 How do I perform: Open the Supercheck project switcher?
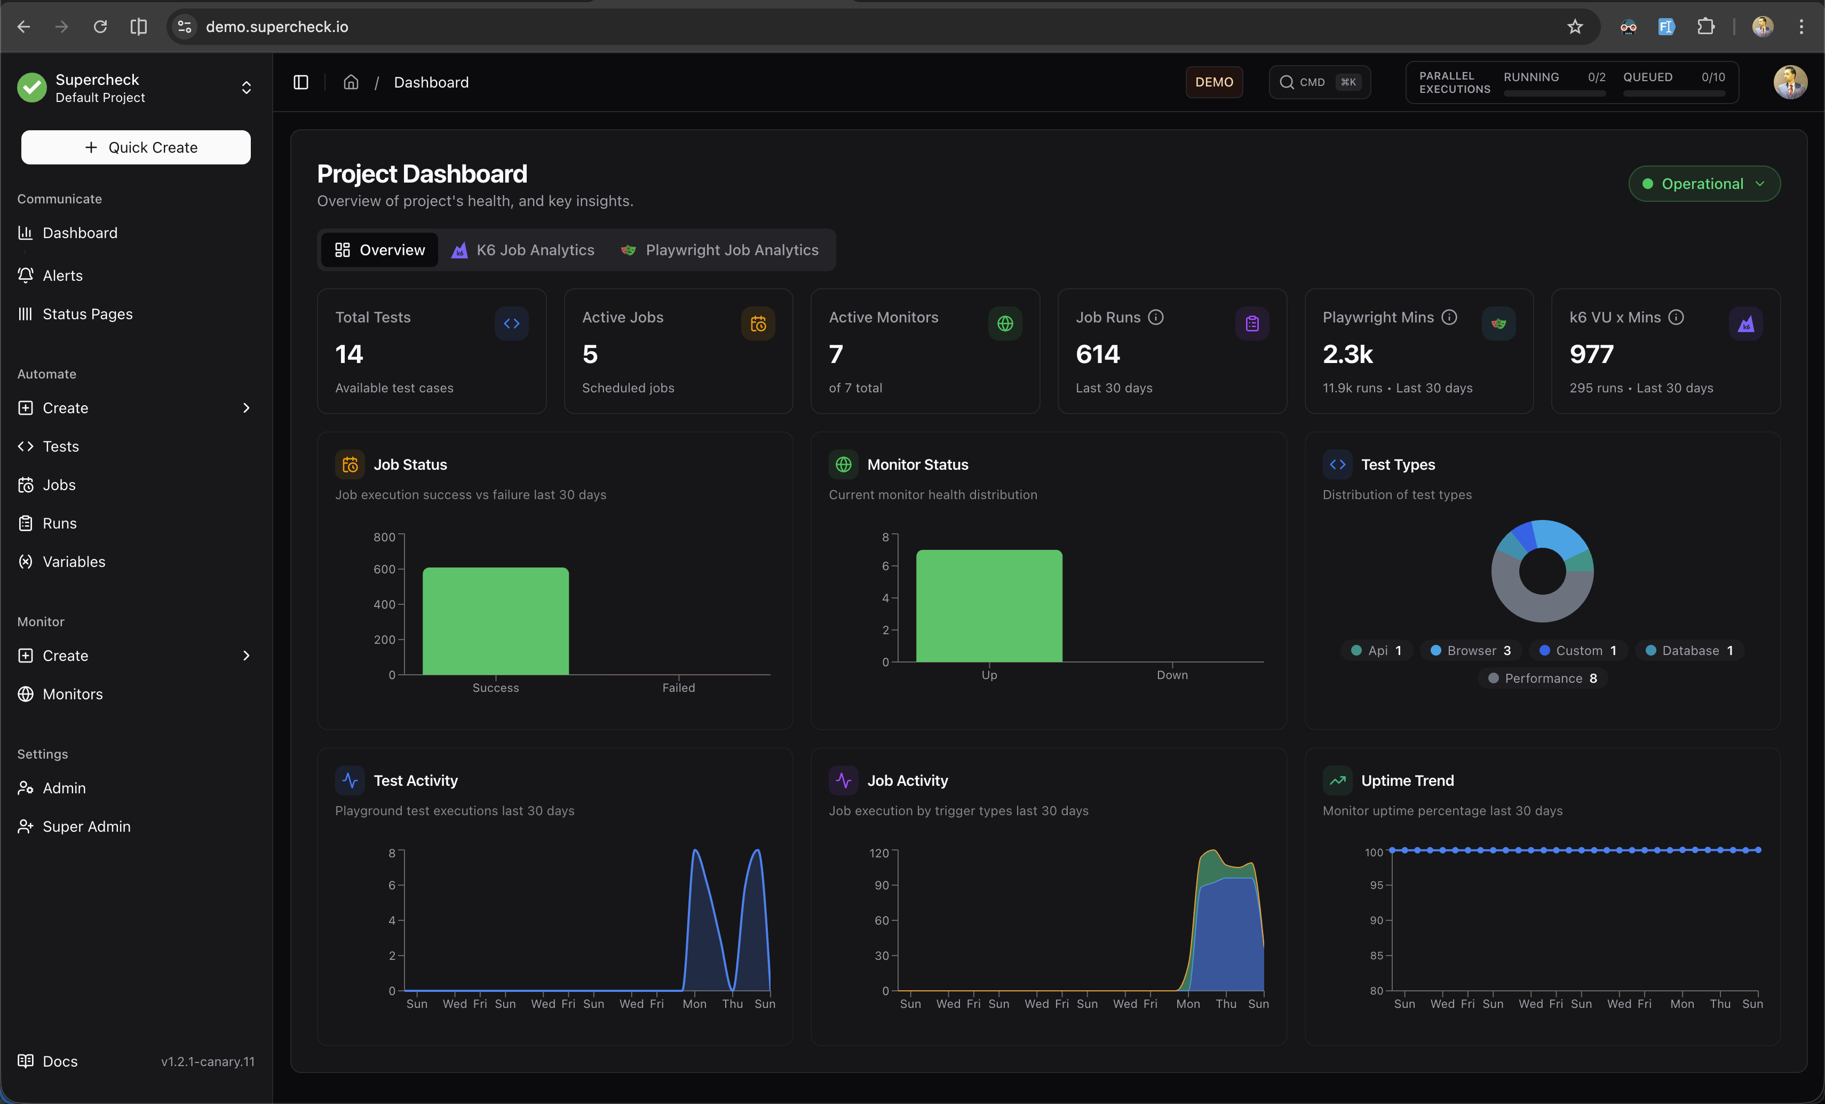[136, 88]
